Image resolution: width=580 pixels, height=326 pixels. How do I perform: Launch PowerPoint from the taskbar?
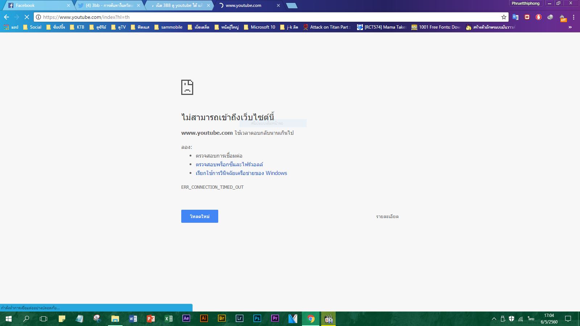coord(151,319)
